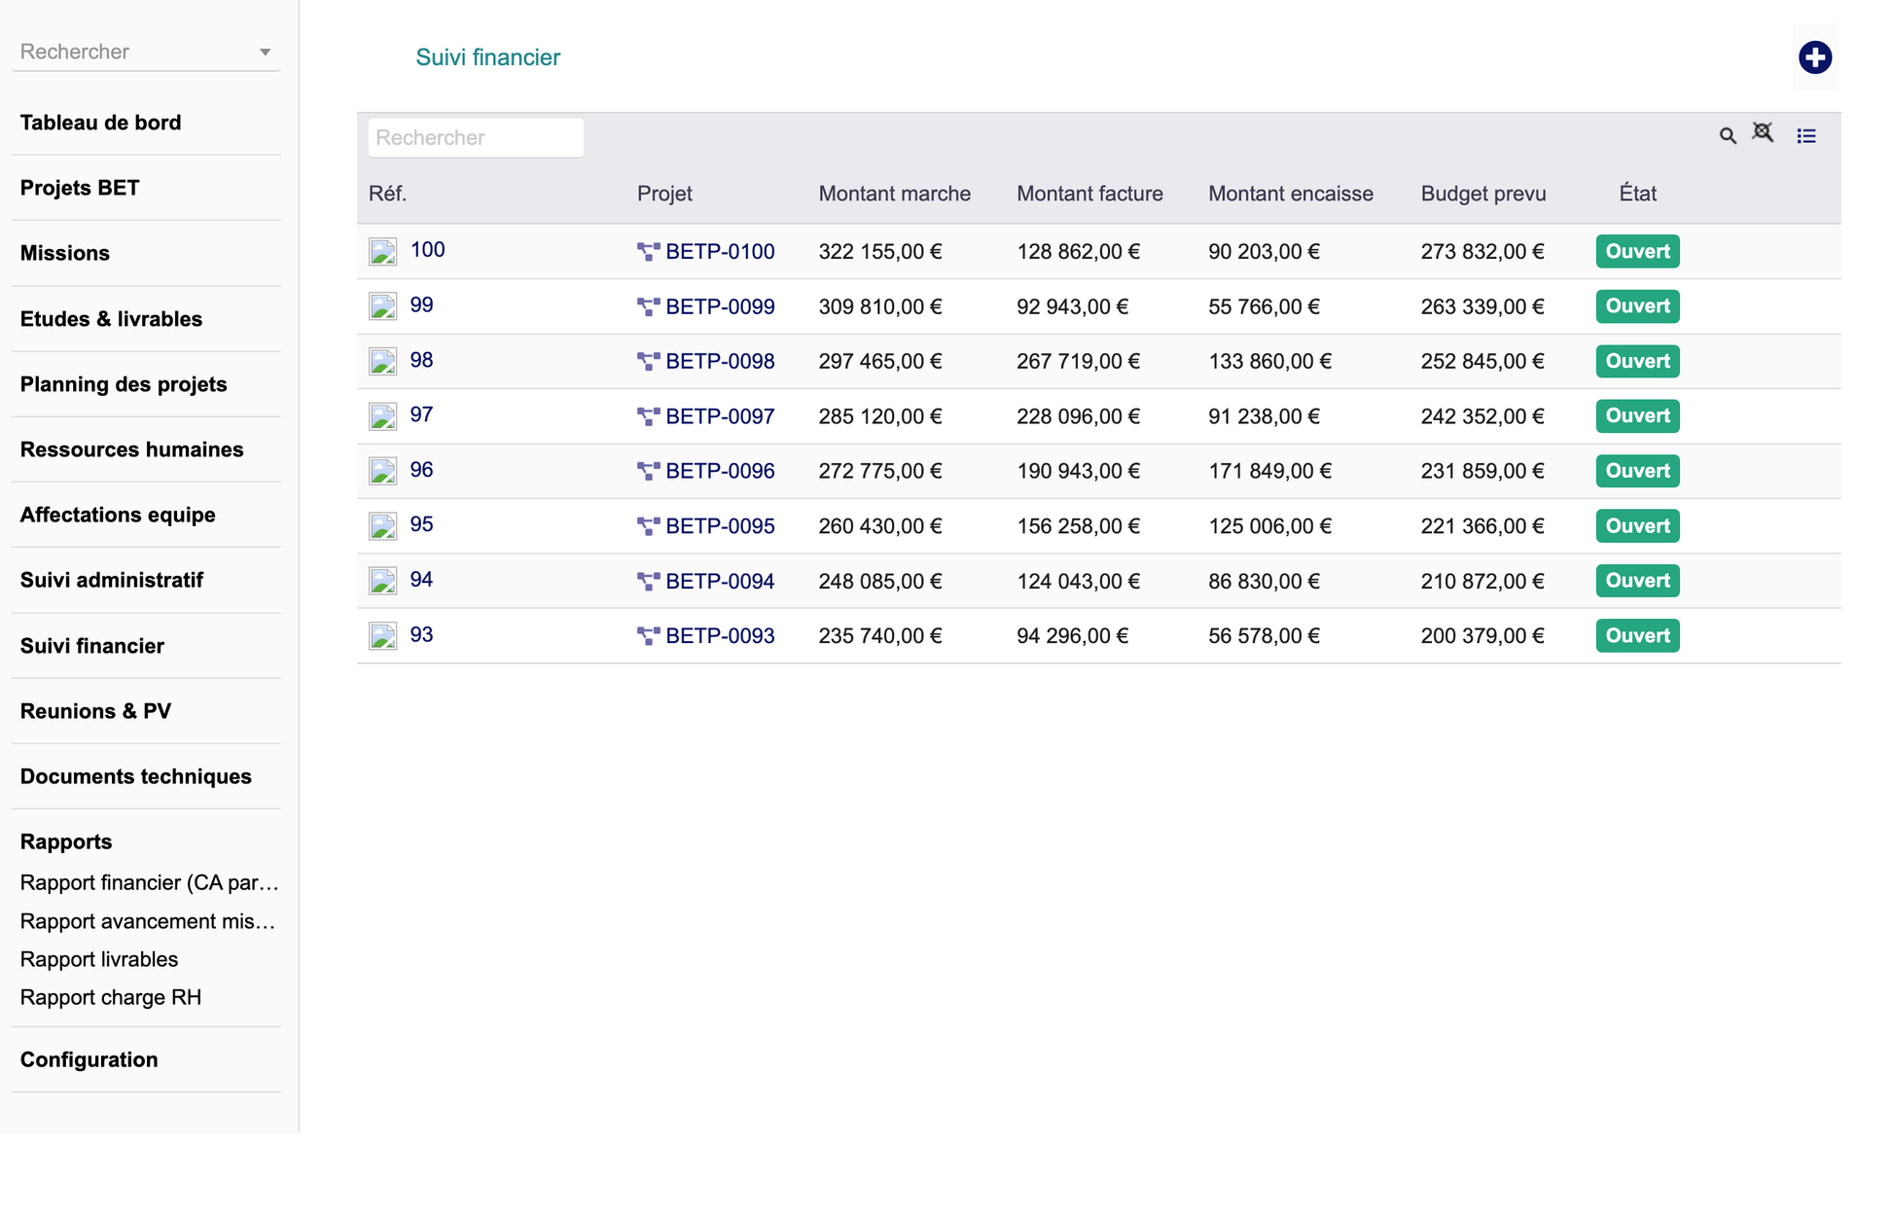Sort by Réf. column header
Viewport: 1893px width, 1216px height.
[x=387, y=194]
